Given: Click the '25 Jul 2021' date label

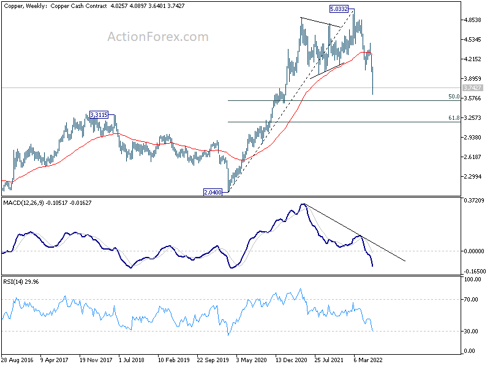Looking at the screenshot, I should click(329, 360).
